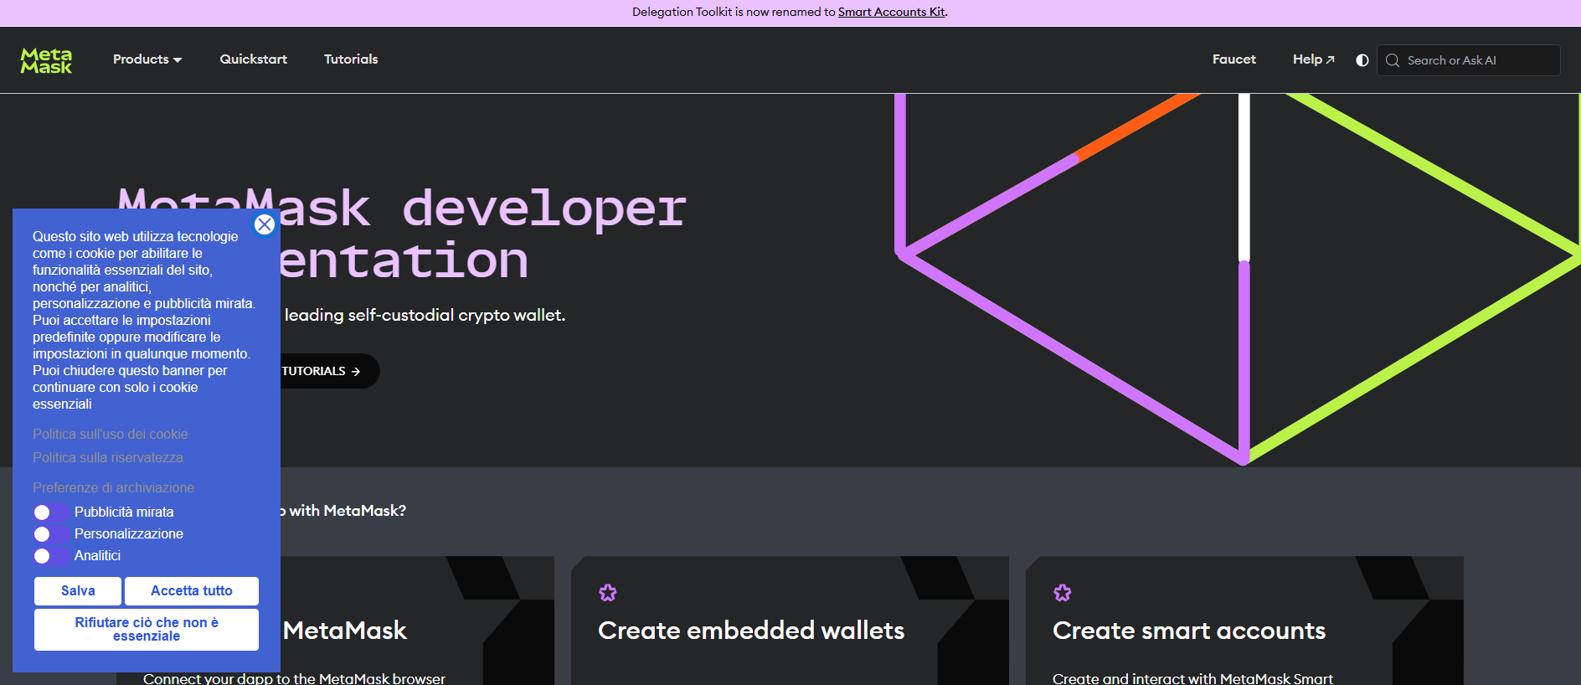Enable Analitici toggle

(x=50, y=556)
